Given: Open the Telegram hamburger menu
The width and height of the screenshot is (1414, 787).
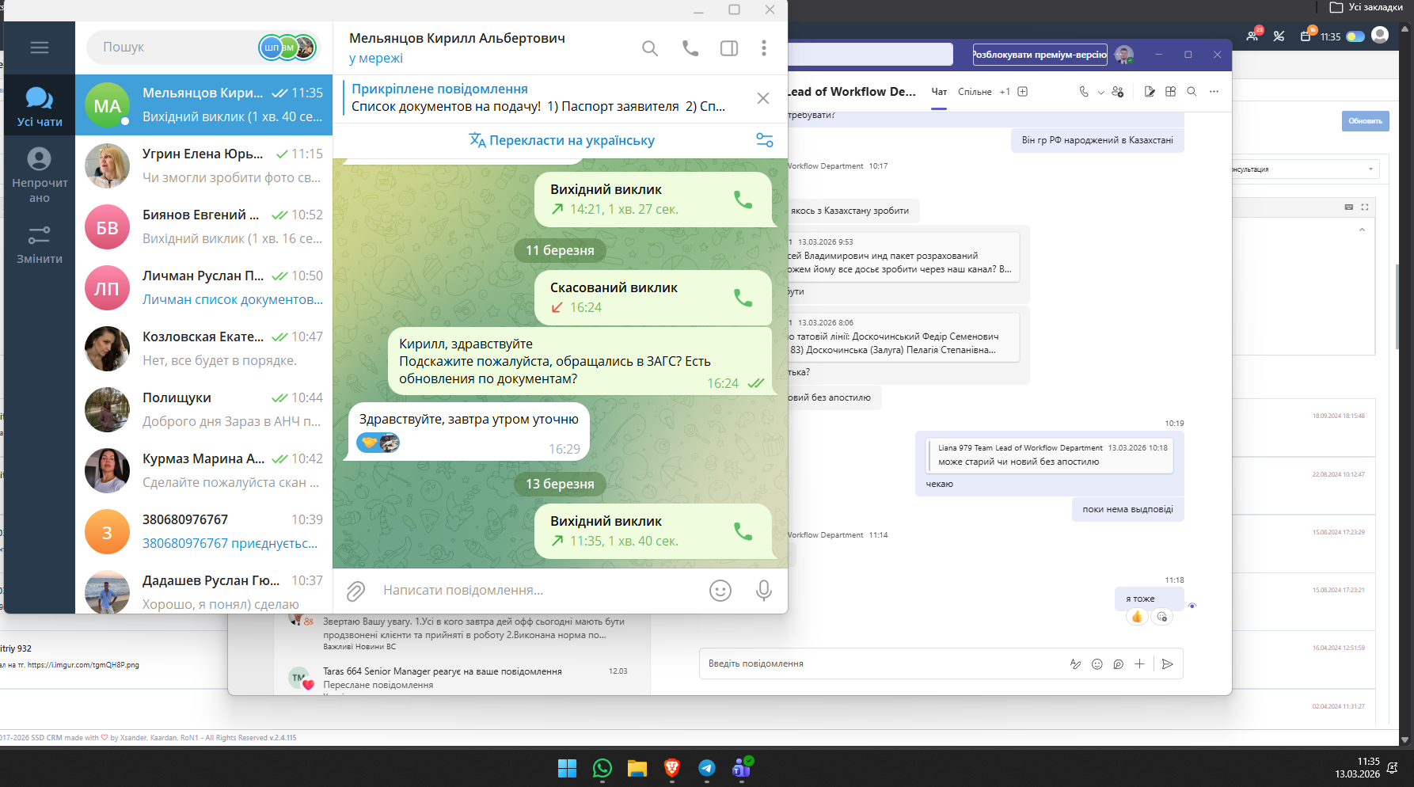Looking at the screenshot, I should [x=40, y=48].
